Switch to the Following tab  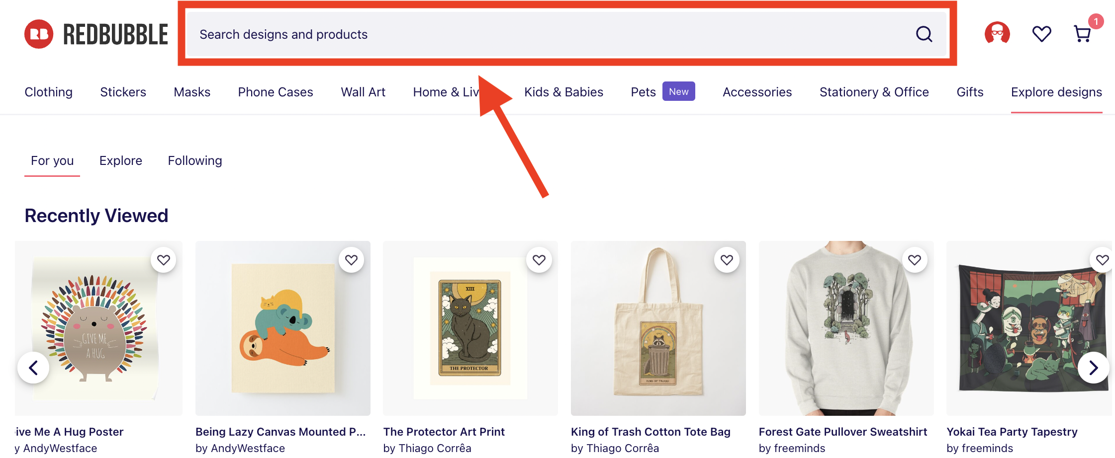[x=194, y=160]
